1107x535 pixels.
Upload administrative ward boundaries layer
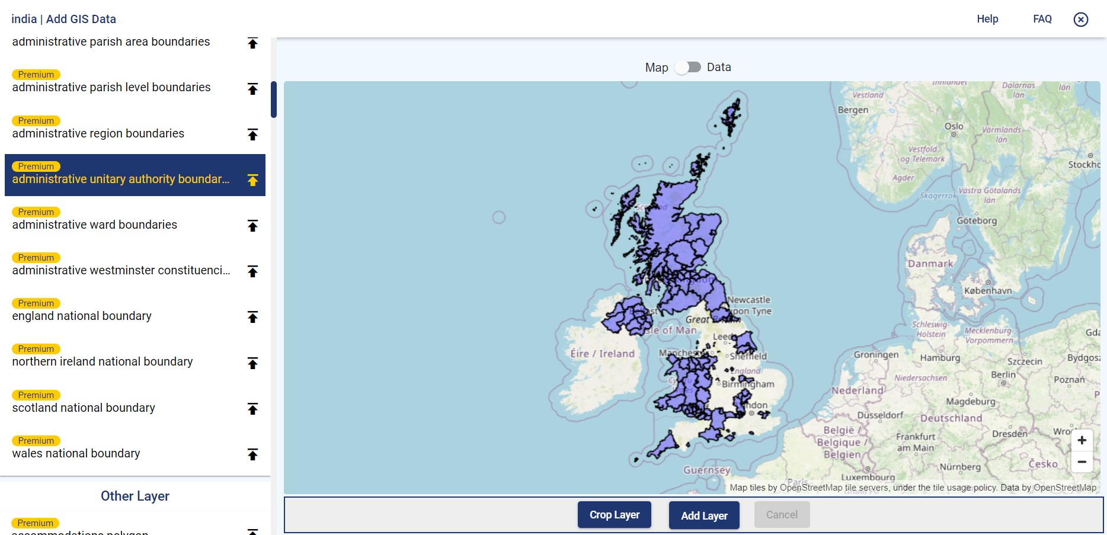(x=253, y=226)
